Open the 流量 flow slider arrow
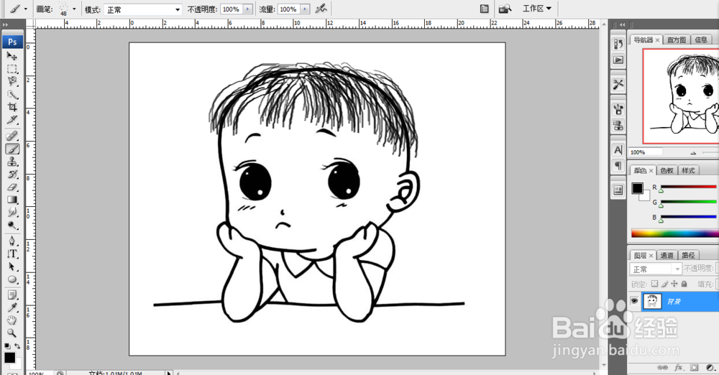Viewport: 719px width, 375px height. [305, 9]
